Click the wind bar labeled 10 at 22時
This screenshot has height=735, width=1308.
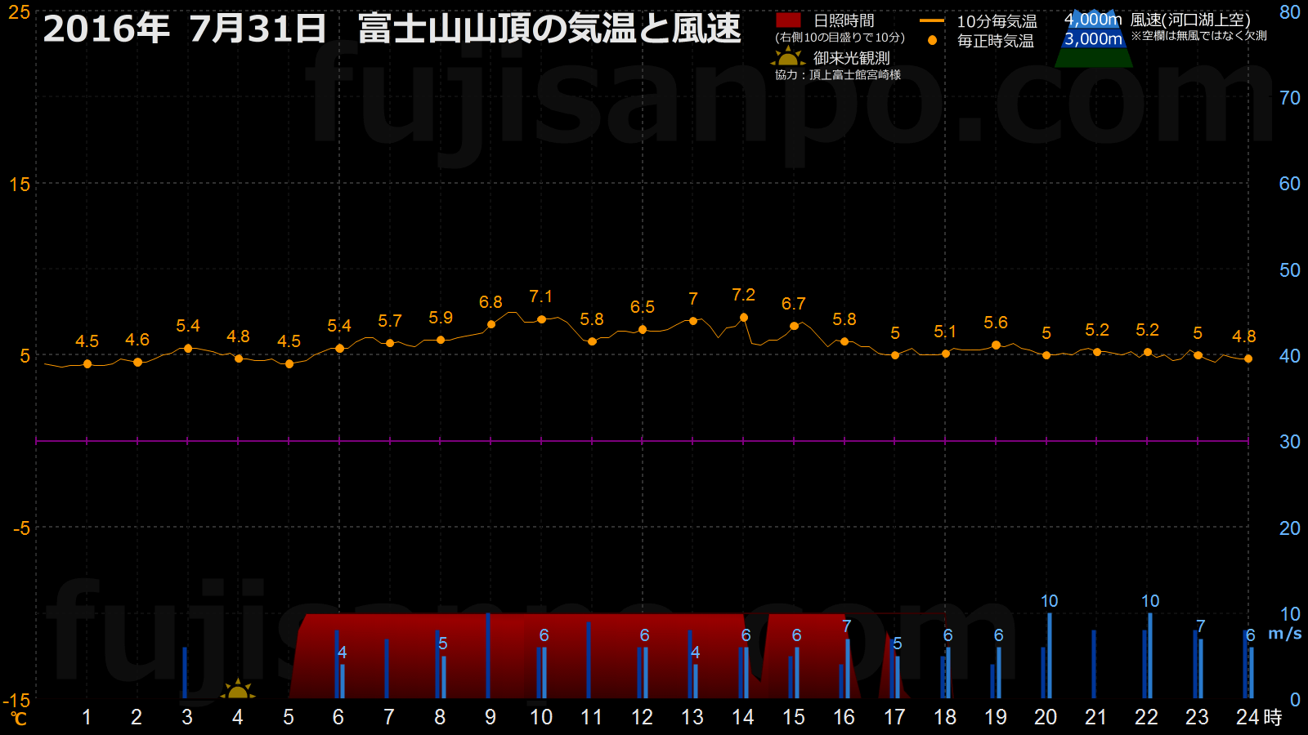click(1150, 655)
